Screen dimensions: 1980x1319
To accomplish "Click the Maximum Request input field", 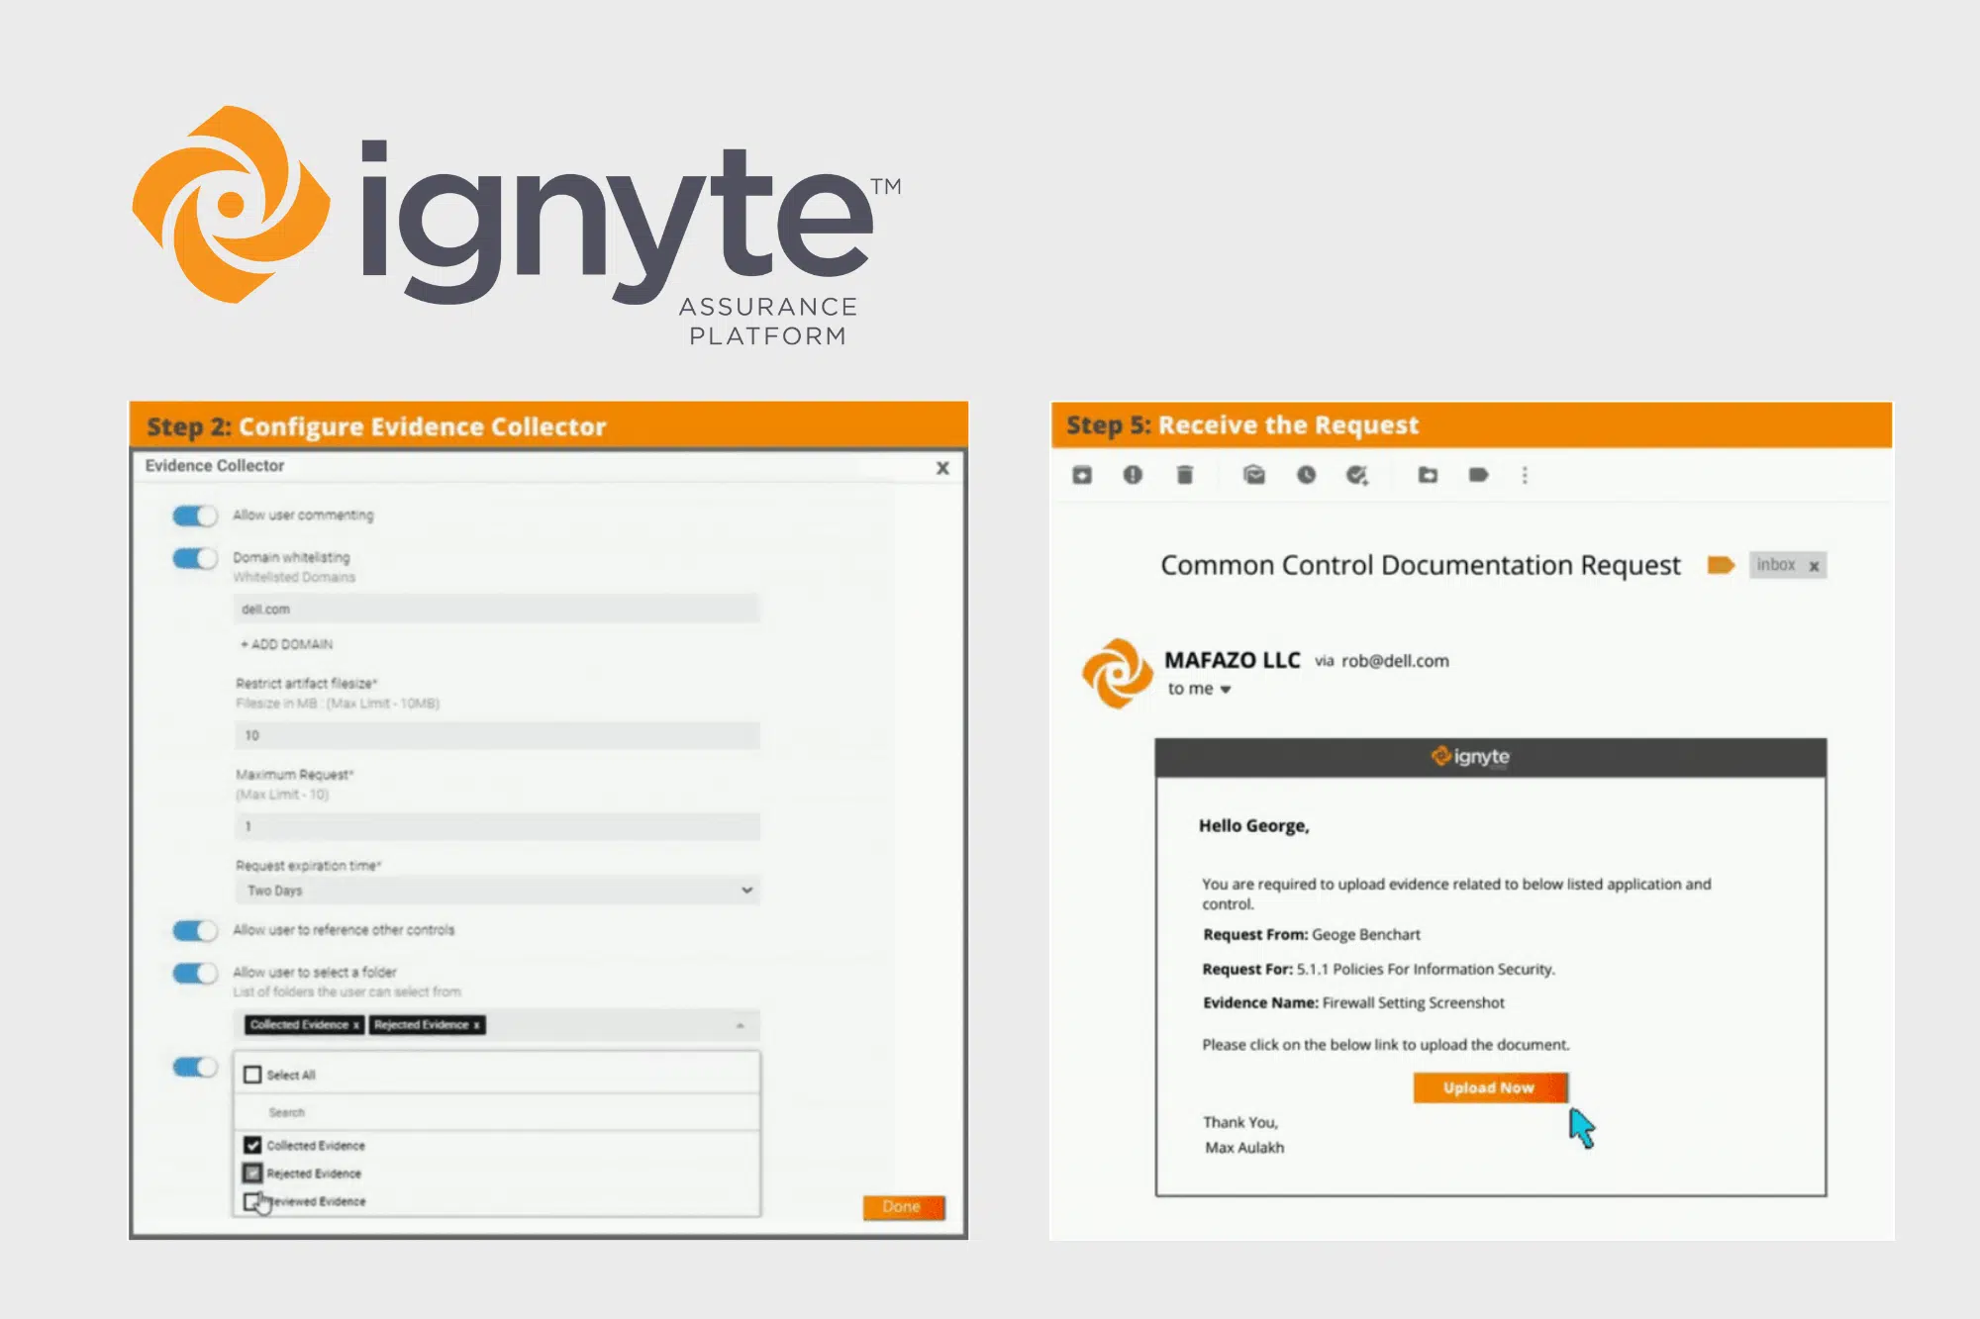I will tap(498, 826).
